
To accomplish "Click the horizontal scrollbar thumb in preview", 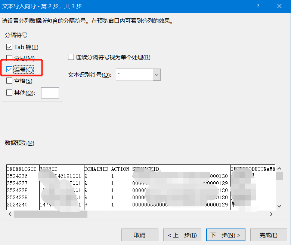I will pos(51,214).
